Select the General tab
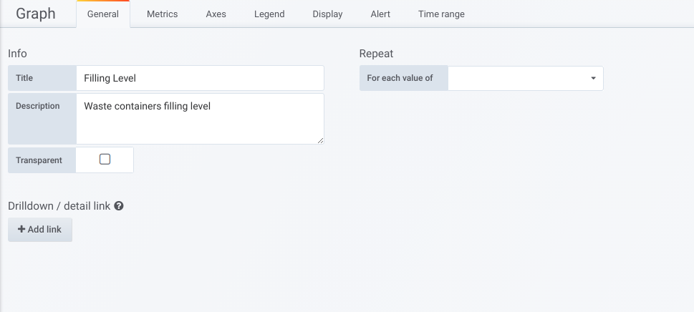The image size is (694, 312). [102, 14]
